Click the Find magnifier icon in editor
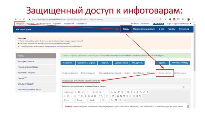This screenshot has width=205, height=115. tap(111, 92)
